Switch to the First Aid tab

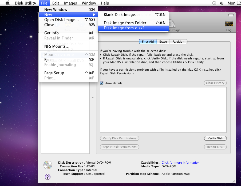point(148,42)
